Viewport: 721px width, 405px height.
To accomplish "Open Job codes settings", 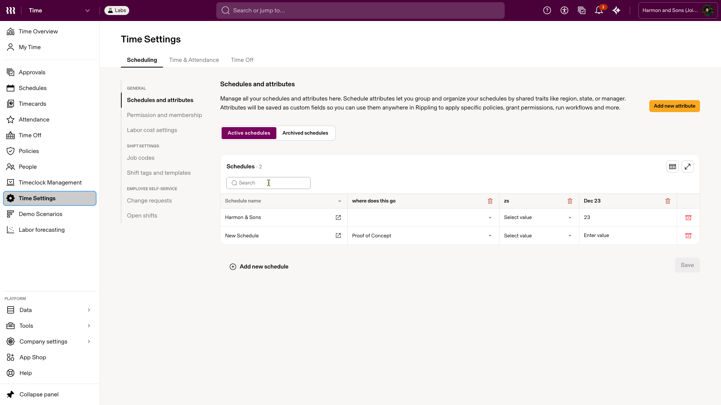I will tap(141, 158).
